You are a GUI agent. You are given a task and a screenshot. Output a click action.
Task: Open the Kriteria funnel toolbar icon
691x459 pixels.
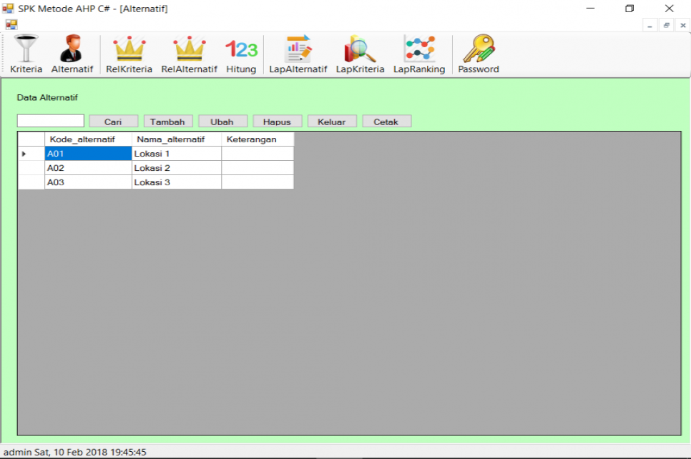pos(26,54)
